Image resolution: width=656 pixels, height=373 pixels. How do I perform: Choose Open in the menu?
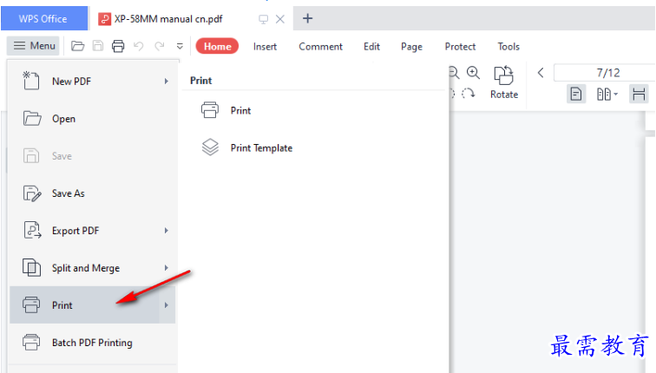pos(93,119)
